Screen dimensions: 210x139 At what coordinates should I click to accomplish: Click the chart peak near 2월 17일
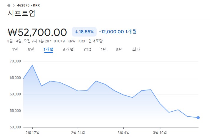32,65
